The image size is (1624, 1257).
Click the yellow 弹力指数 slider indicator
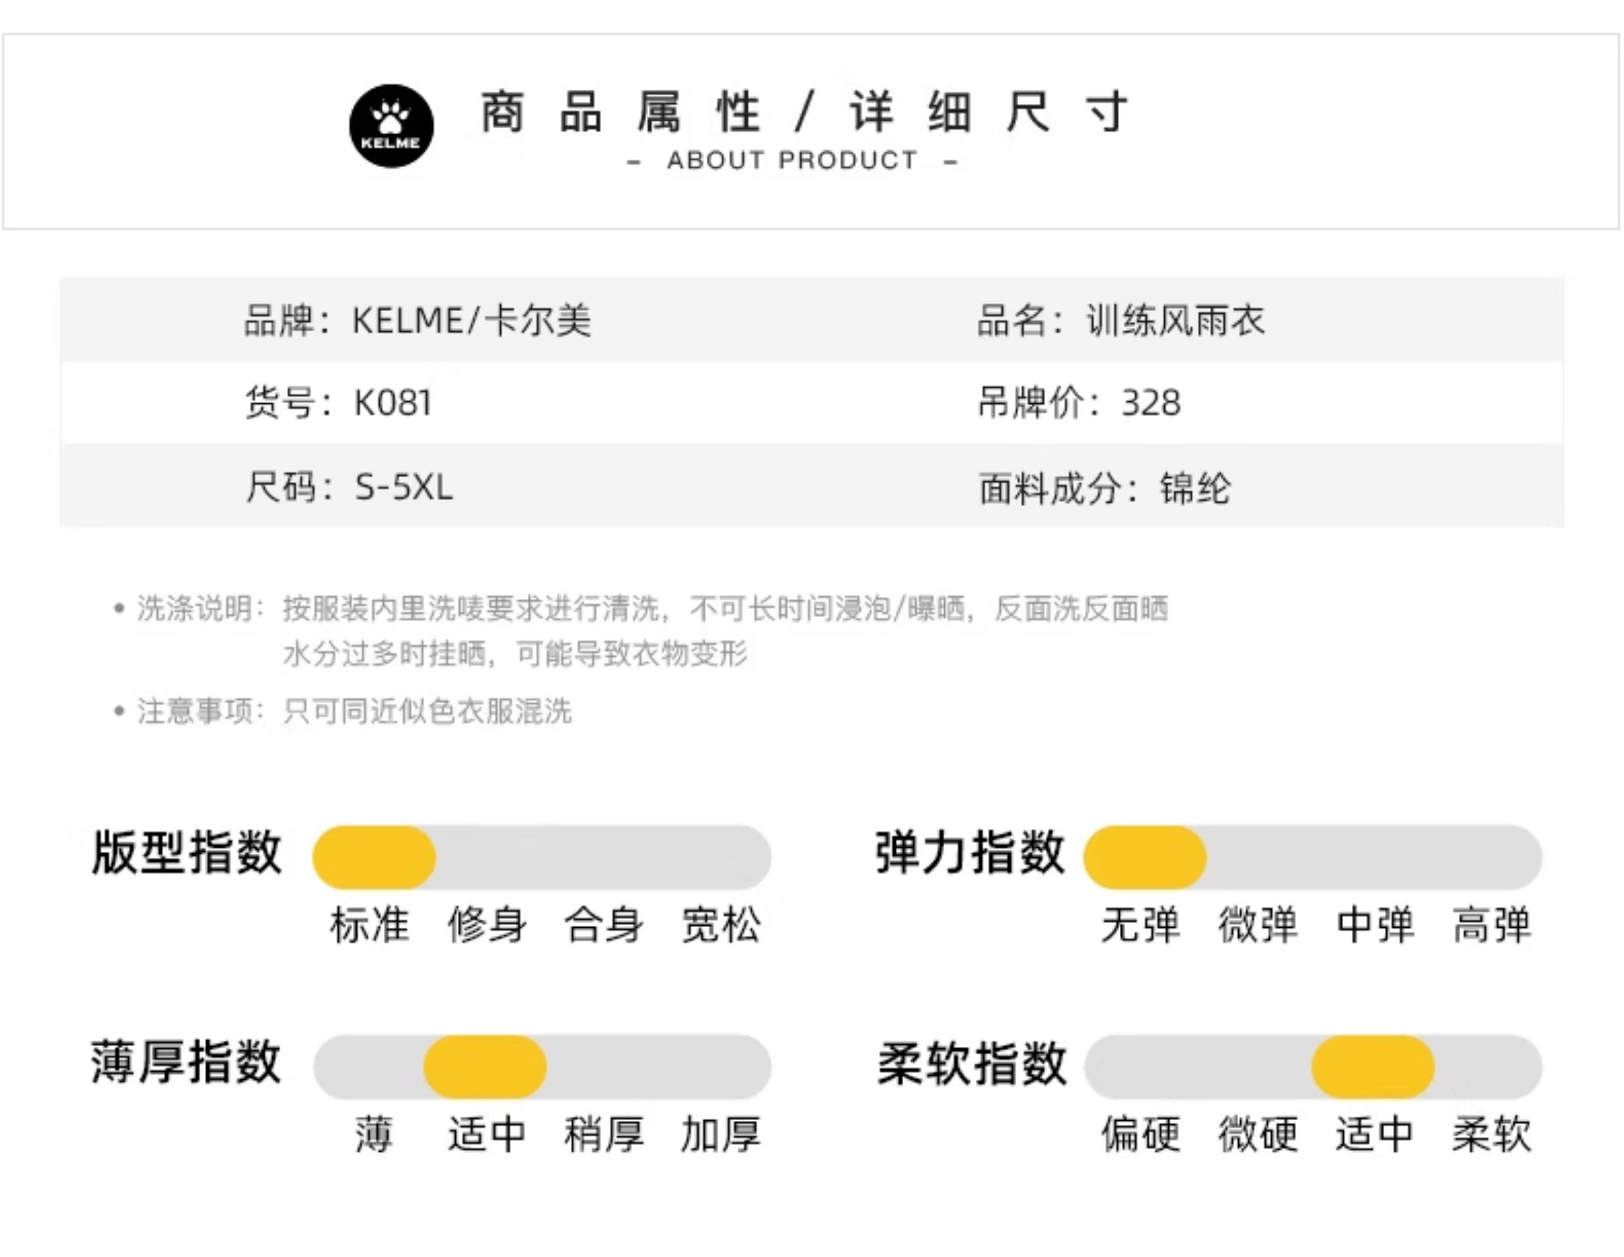pyautogui.click(x=1145, y=857)
